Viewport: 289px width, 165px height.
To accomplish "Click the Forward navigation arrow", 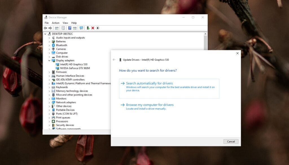I will coord(51,28).
